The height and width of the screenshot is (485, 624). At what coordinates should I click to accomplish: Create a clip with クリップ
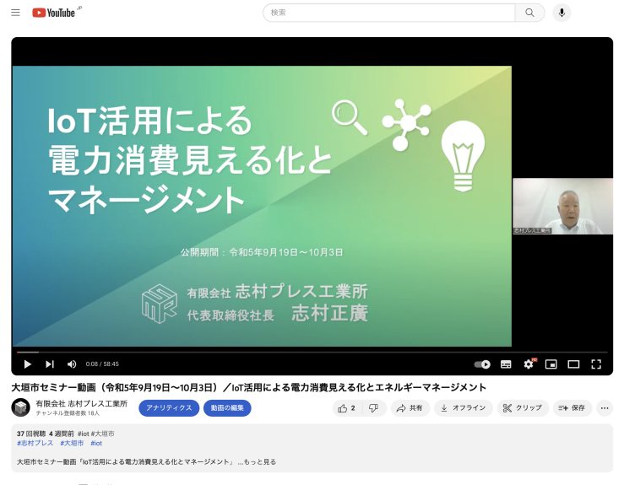(x=523, y=408)
